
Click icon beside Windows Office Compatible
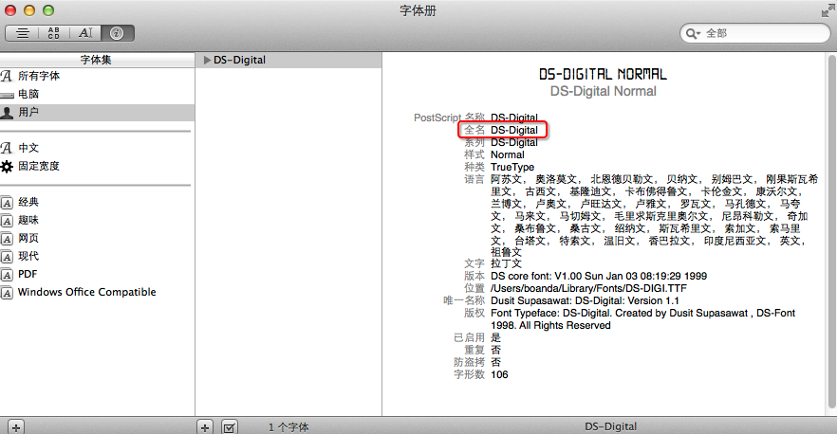click(7, 293)
